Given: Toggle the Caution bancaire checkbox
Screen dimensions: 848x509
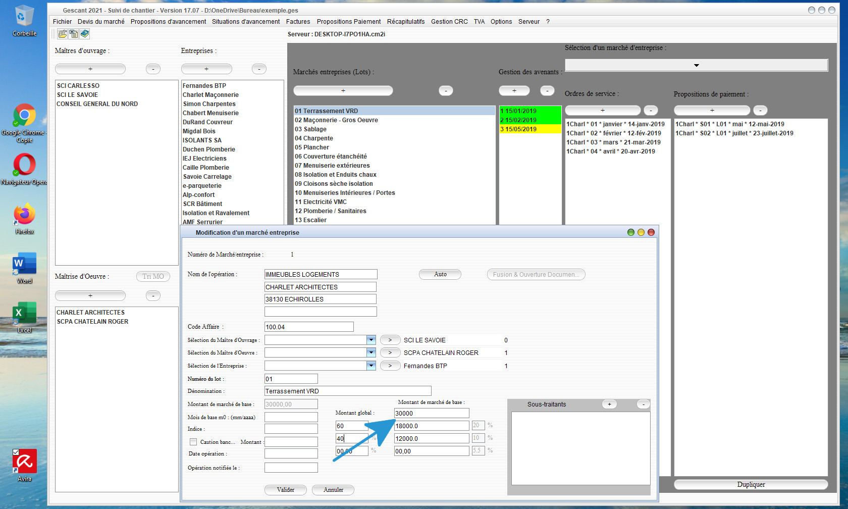Looking at the screenshot, I should [193, 442].
